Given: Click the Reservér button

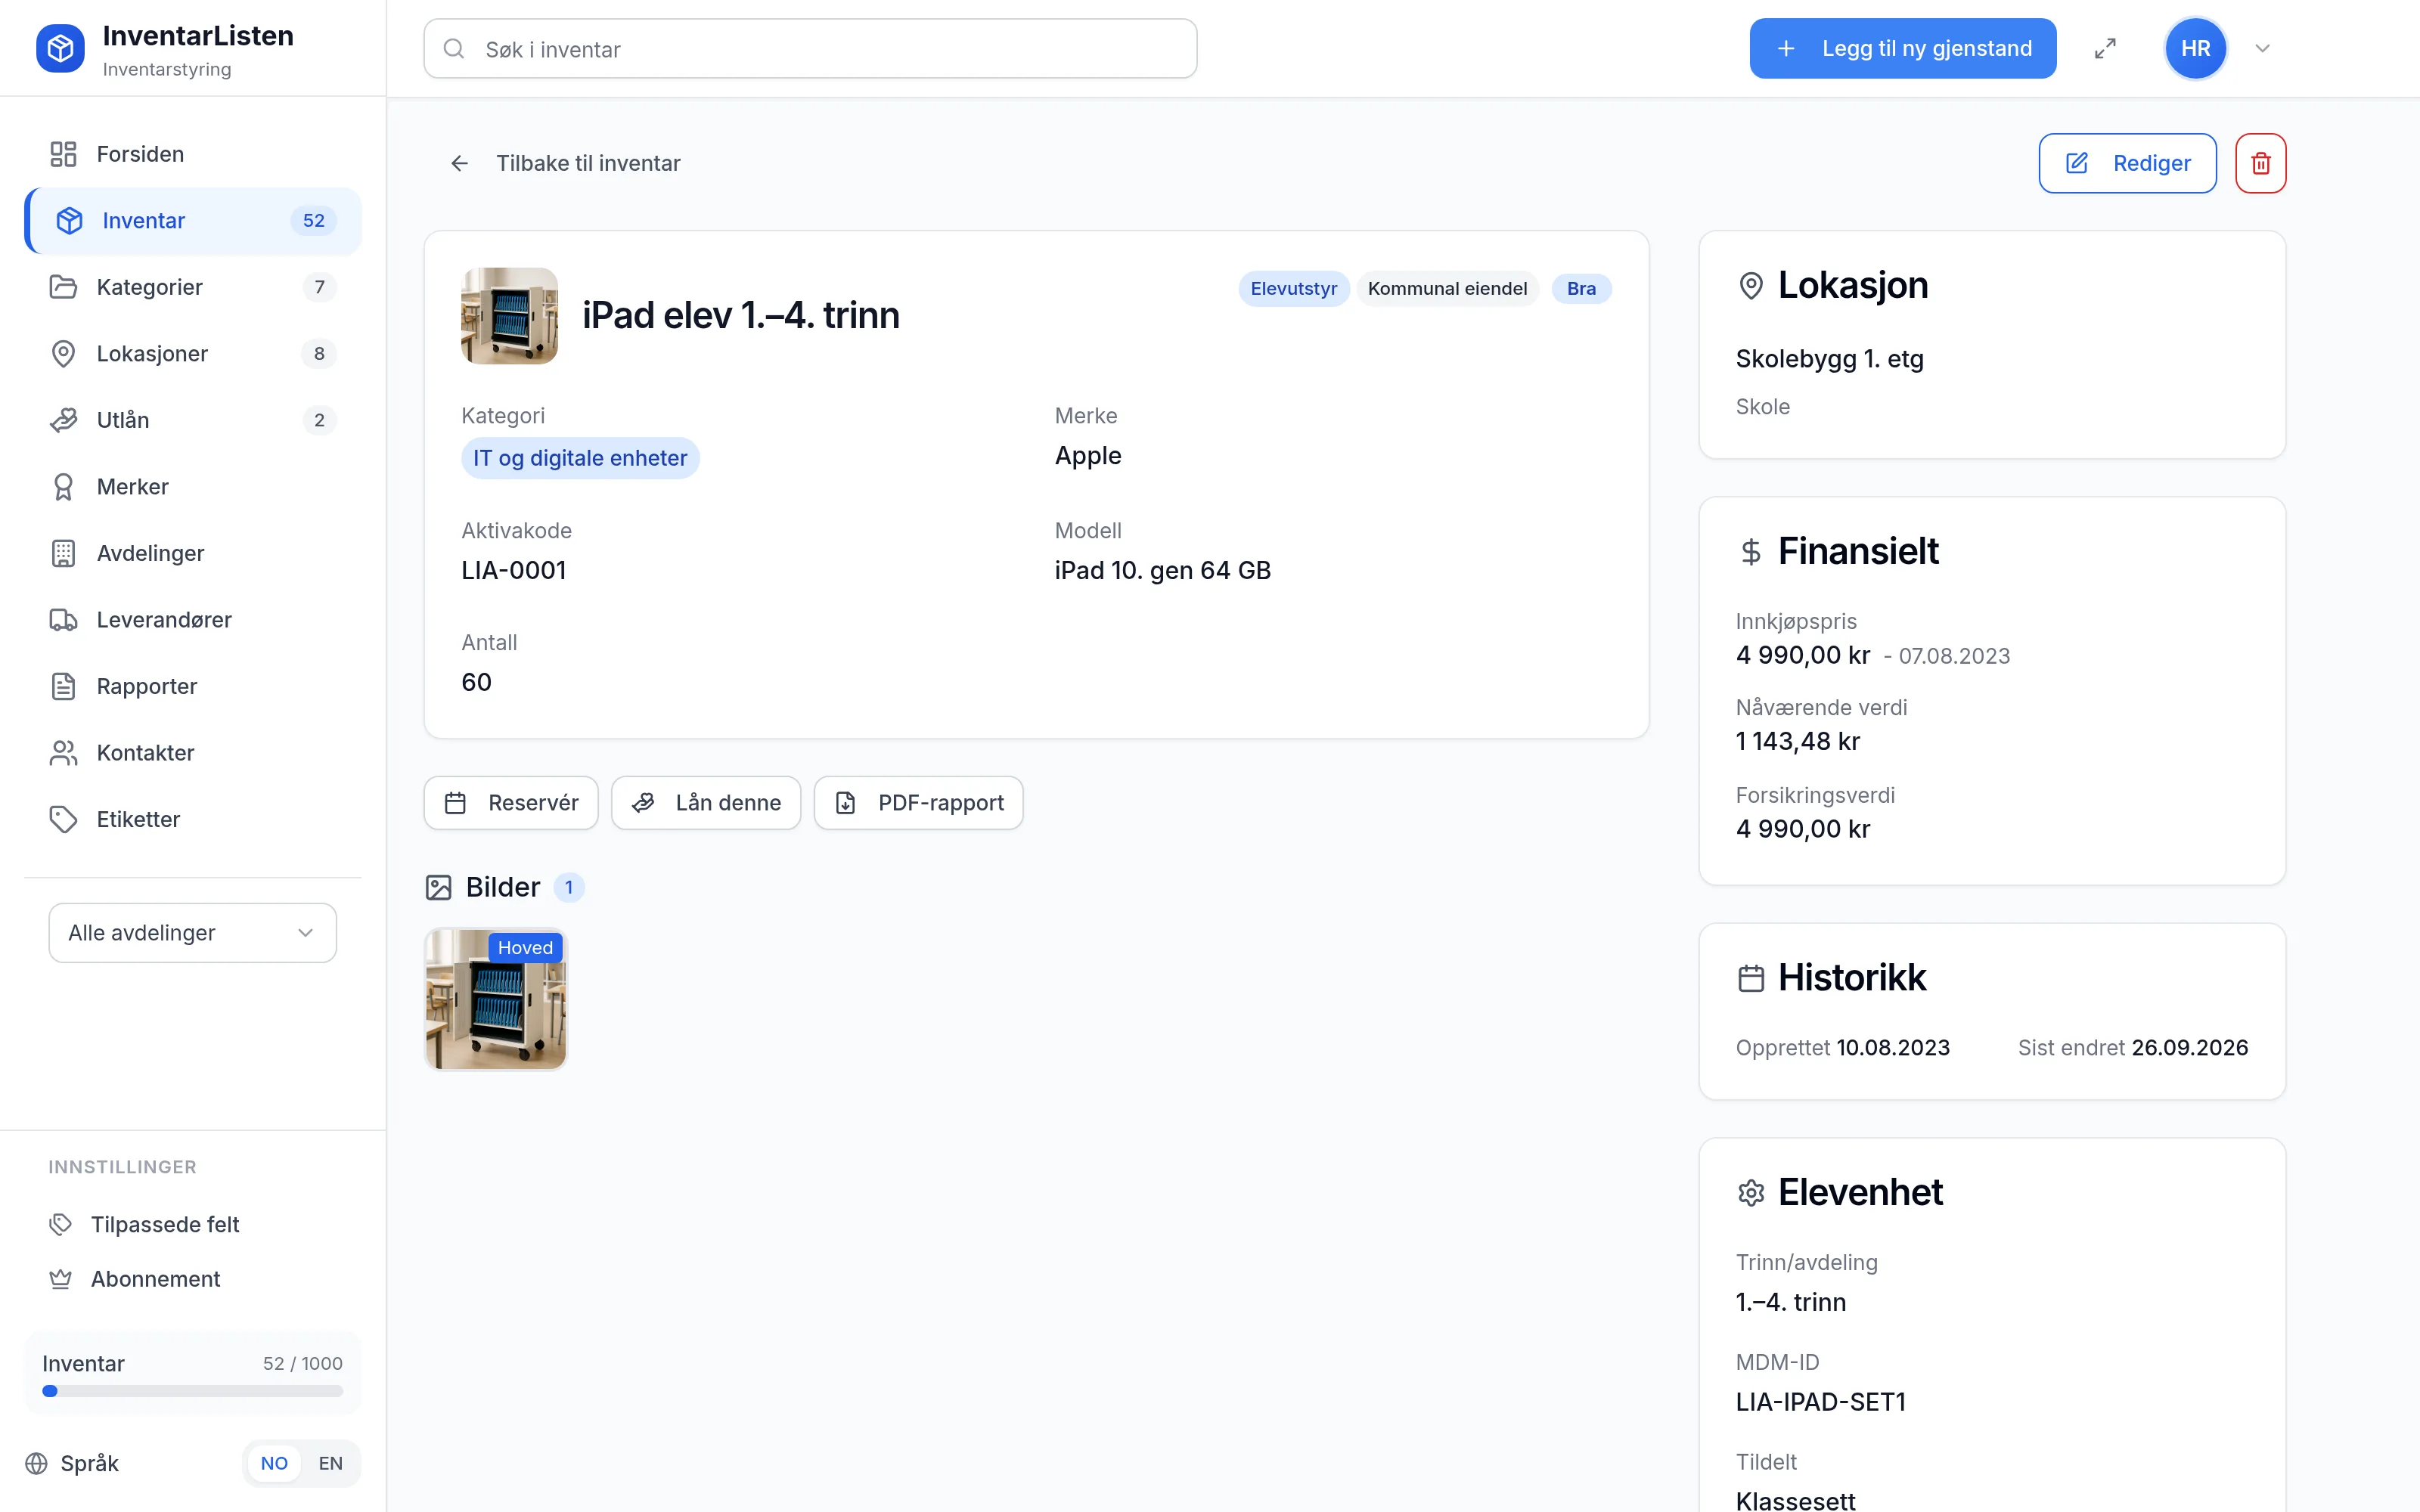Looking at the screenshot, I should pos(511,802).
